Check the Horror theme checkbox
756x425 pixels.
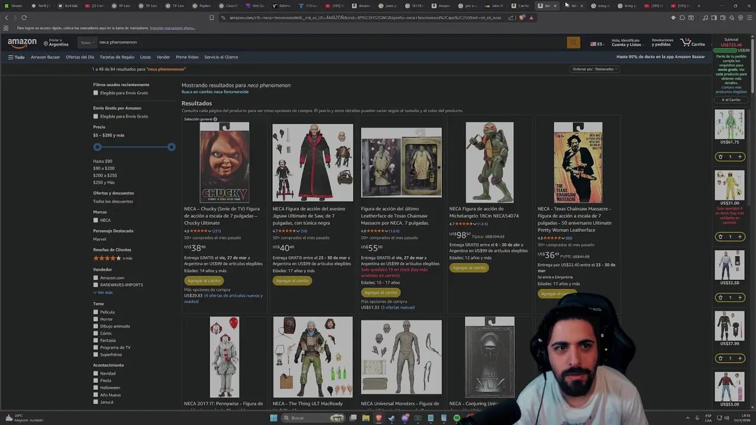96,319
